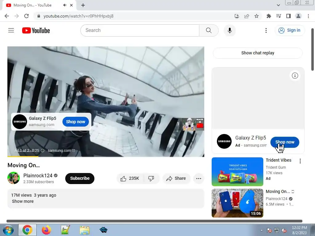Open the 15:06 Moving On video thumbnail
This screenshot has height=236, width=315.
[x=237, y=203]
